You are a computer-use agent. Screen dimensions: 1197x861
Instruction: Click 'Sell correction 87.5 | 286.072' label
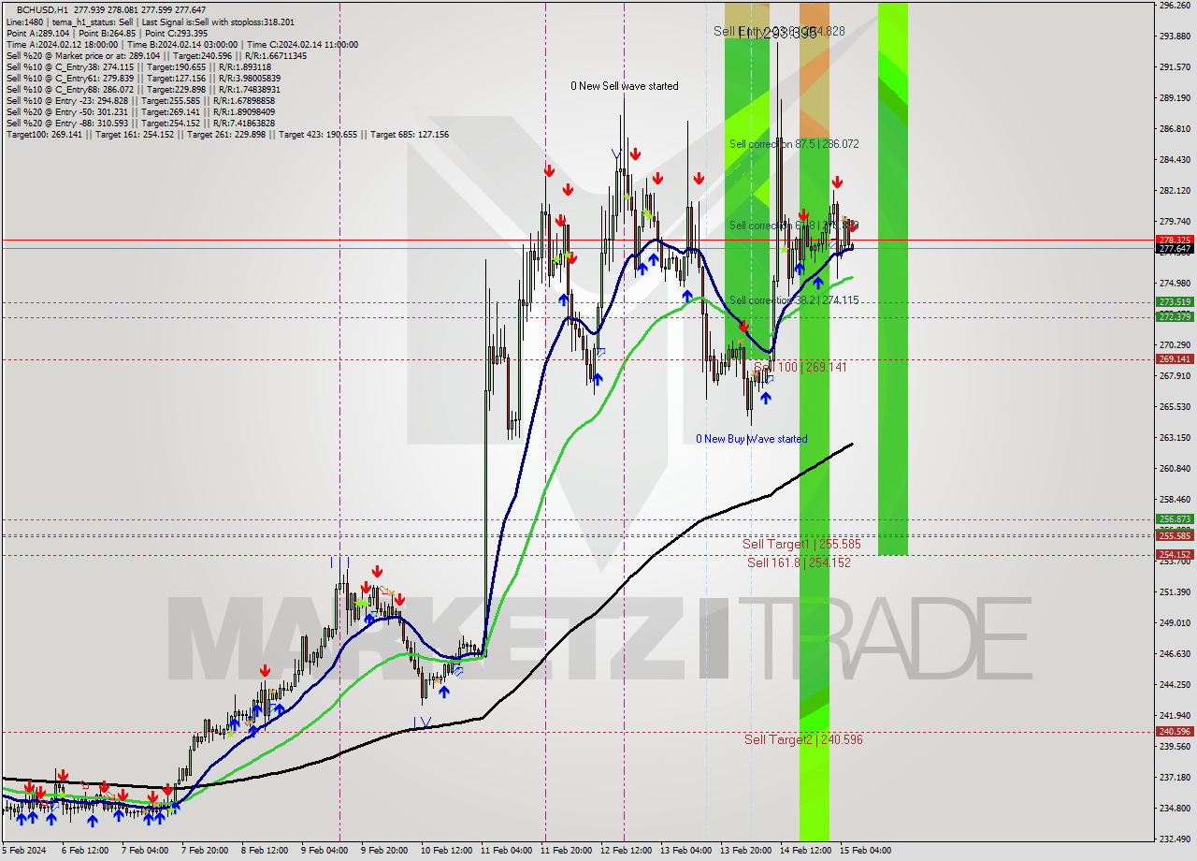point(794,144)
